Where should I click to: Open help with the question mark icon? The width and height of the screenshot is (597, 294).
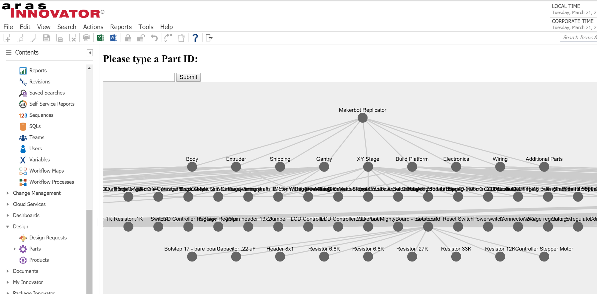(x=195, y=38)
